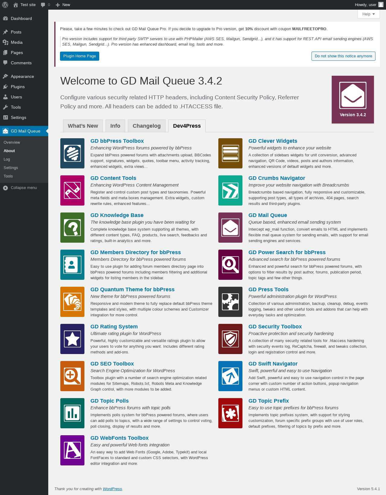Open the GD Press Tools title link

[268, 289]
